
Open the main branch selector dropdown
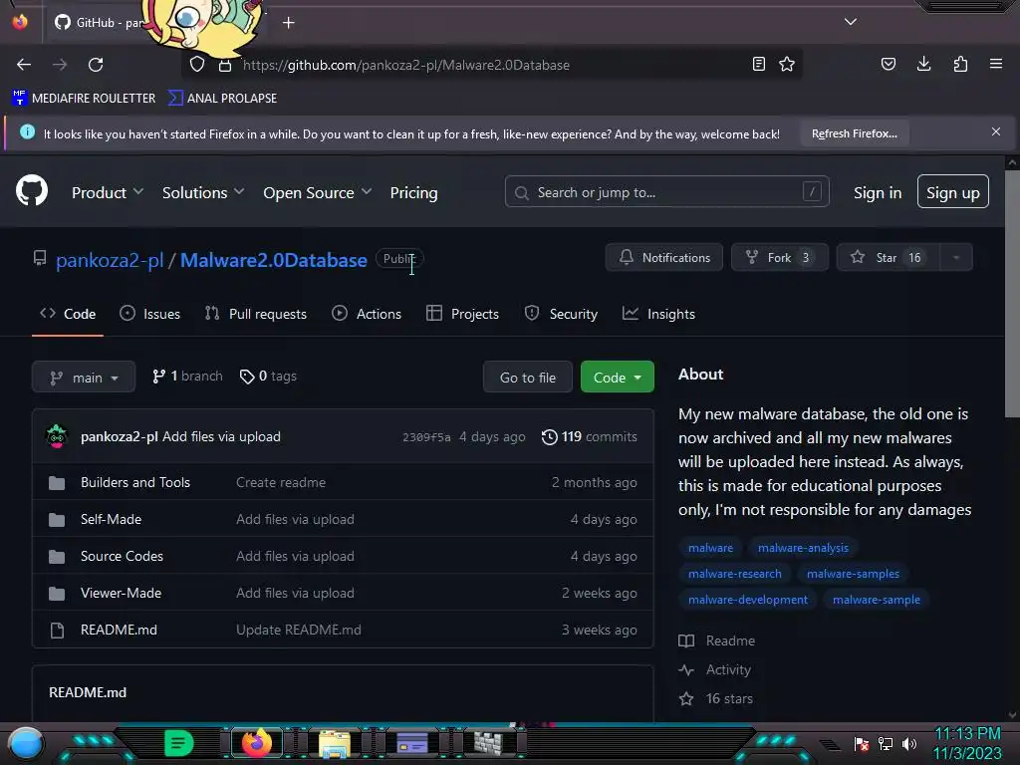click(84, 378)
